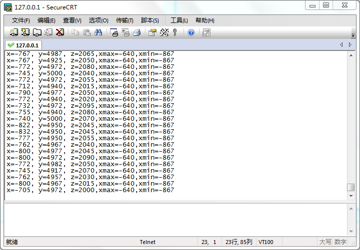Click chat pane scrollbar up arrow
The height and width of the screenshot is (250, 360).
click(351, 209)
